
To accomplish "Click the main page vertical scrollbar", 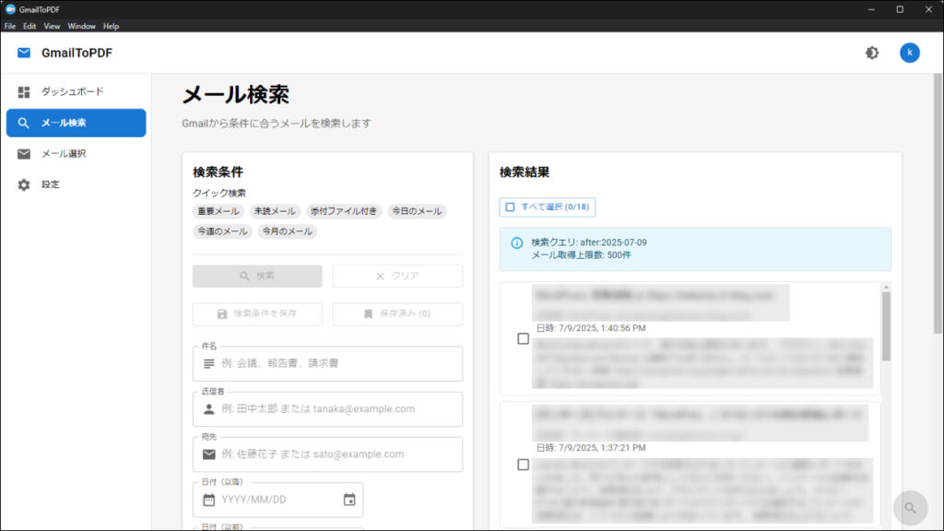I will [x=938, y=204].
